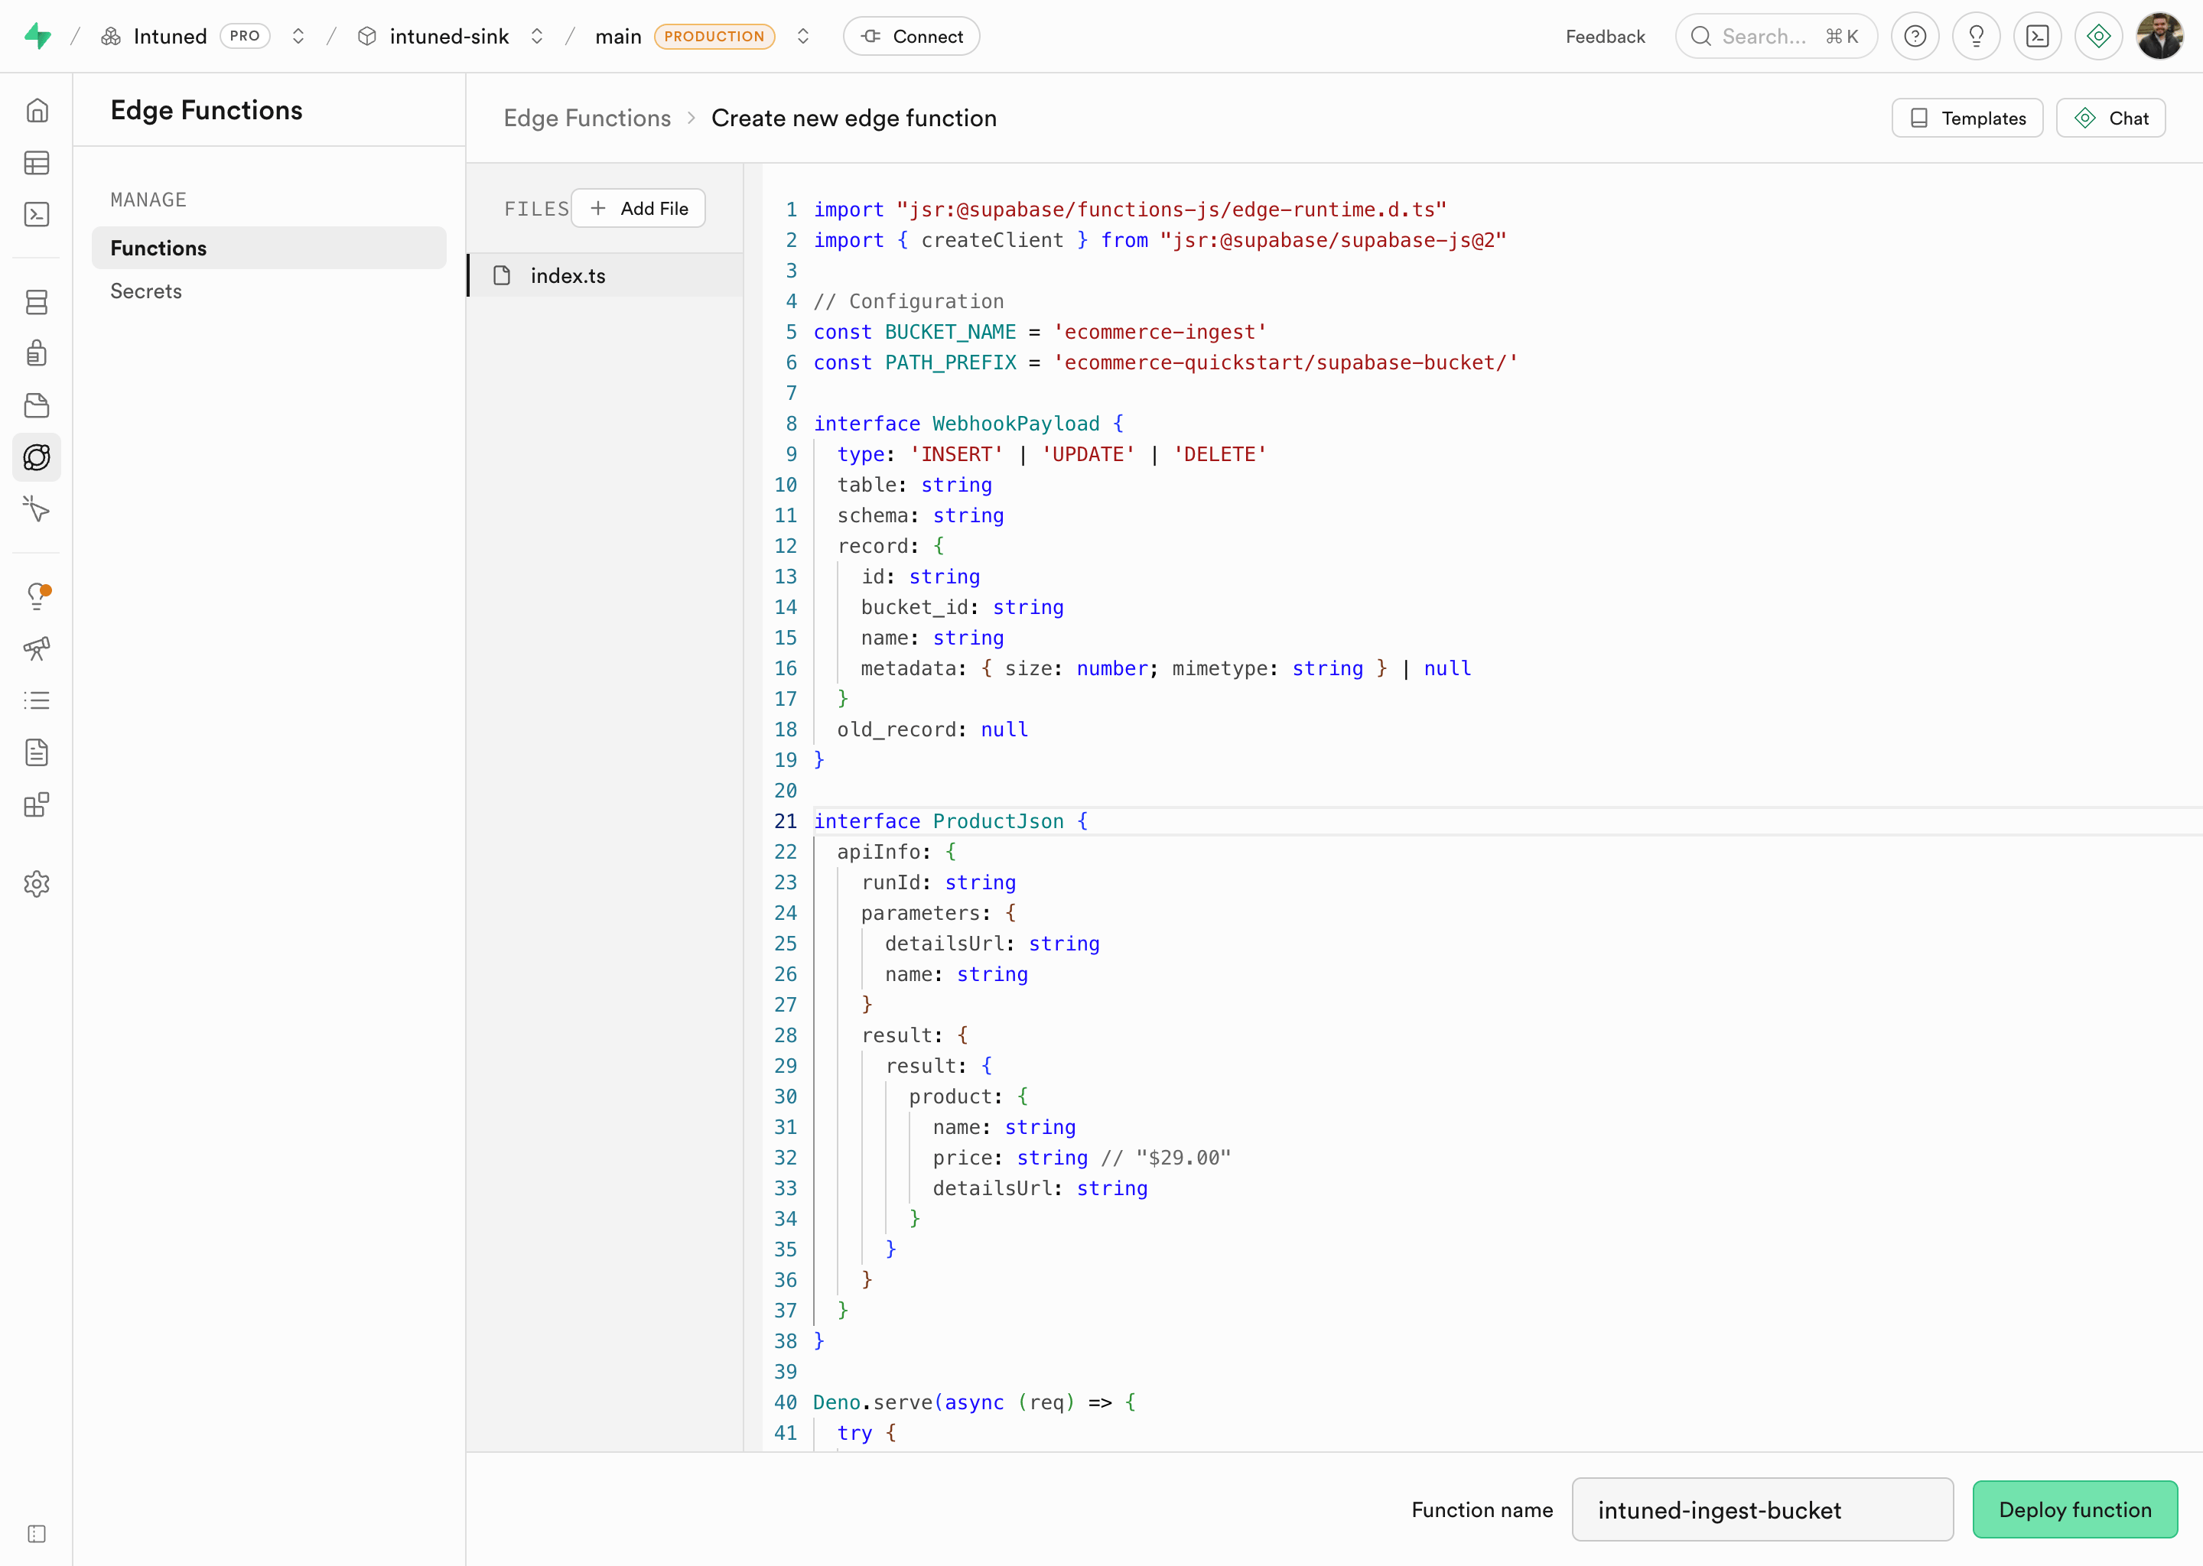2203x1566 pixels.
Task: Open the help question mark icon
Action: pyautogui.click(x=1915, y=37)
